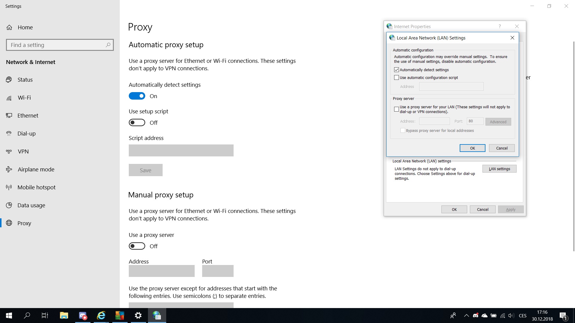Close the Local Area Network (LAN) Settings dialog
Viewport: 575px width, 323px height.
[512, 38]
